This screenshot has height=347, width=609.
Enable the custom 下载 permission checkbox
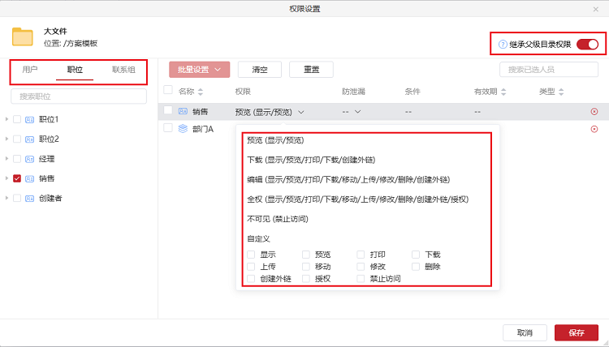(x=416, y=255)
